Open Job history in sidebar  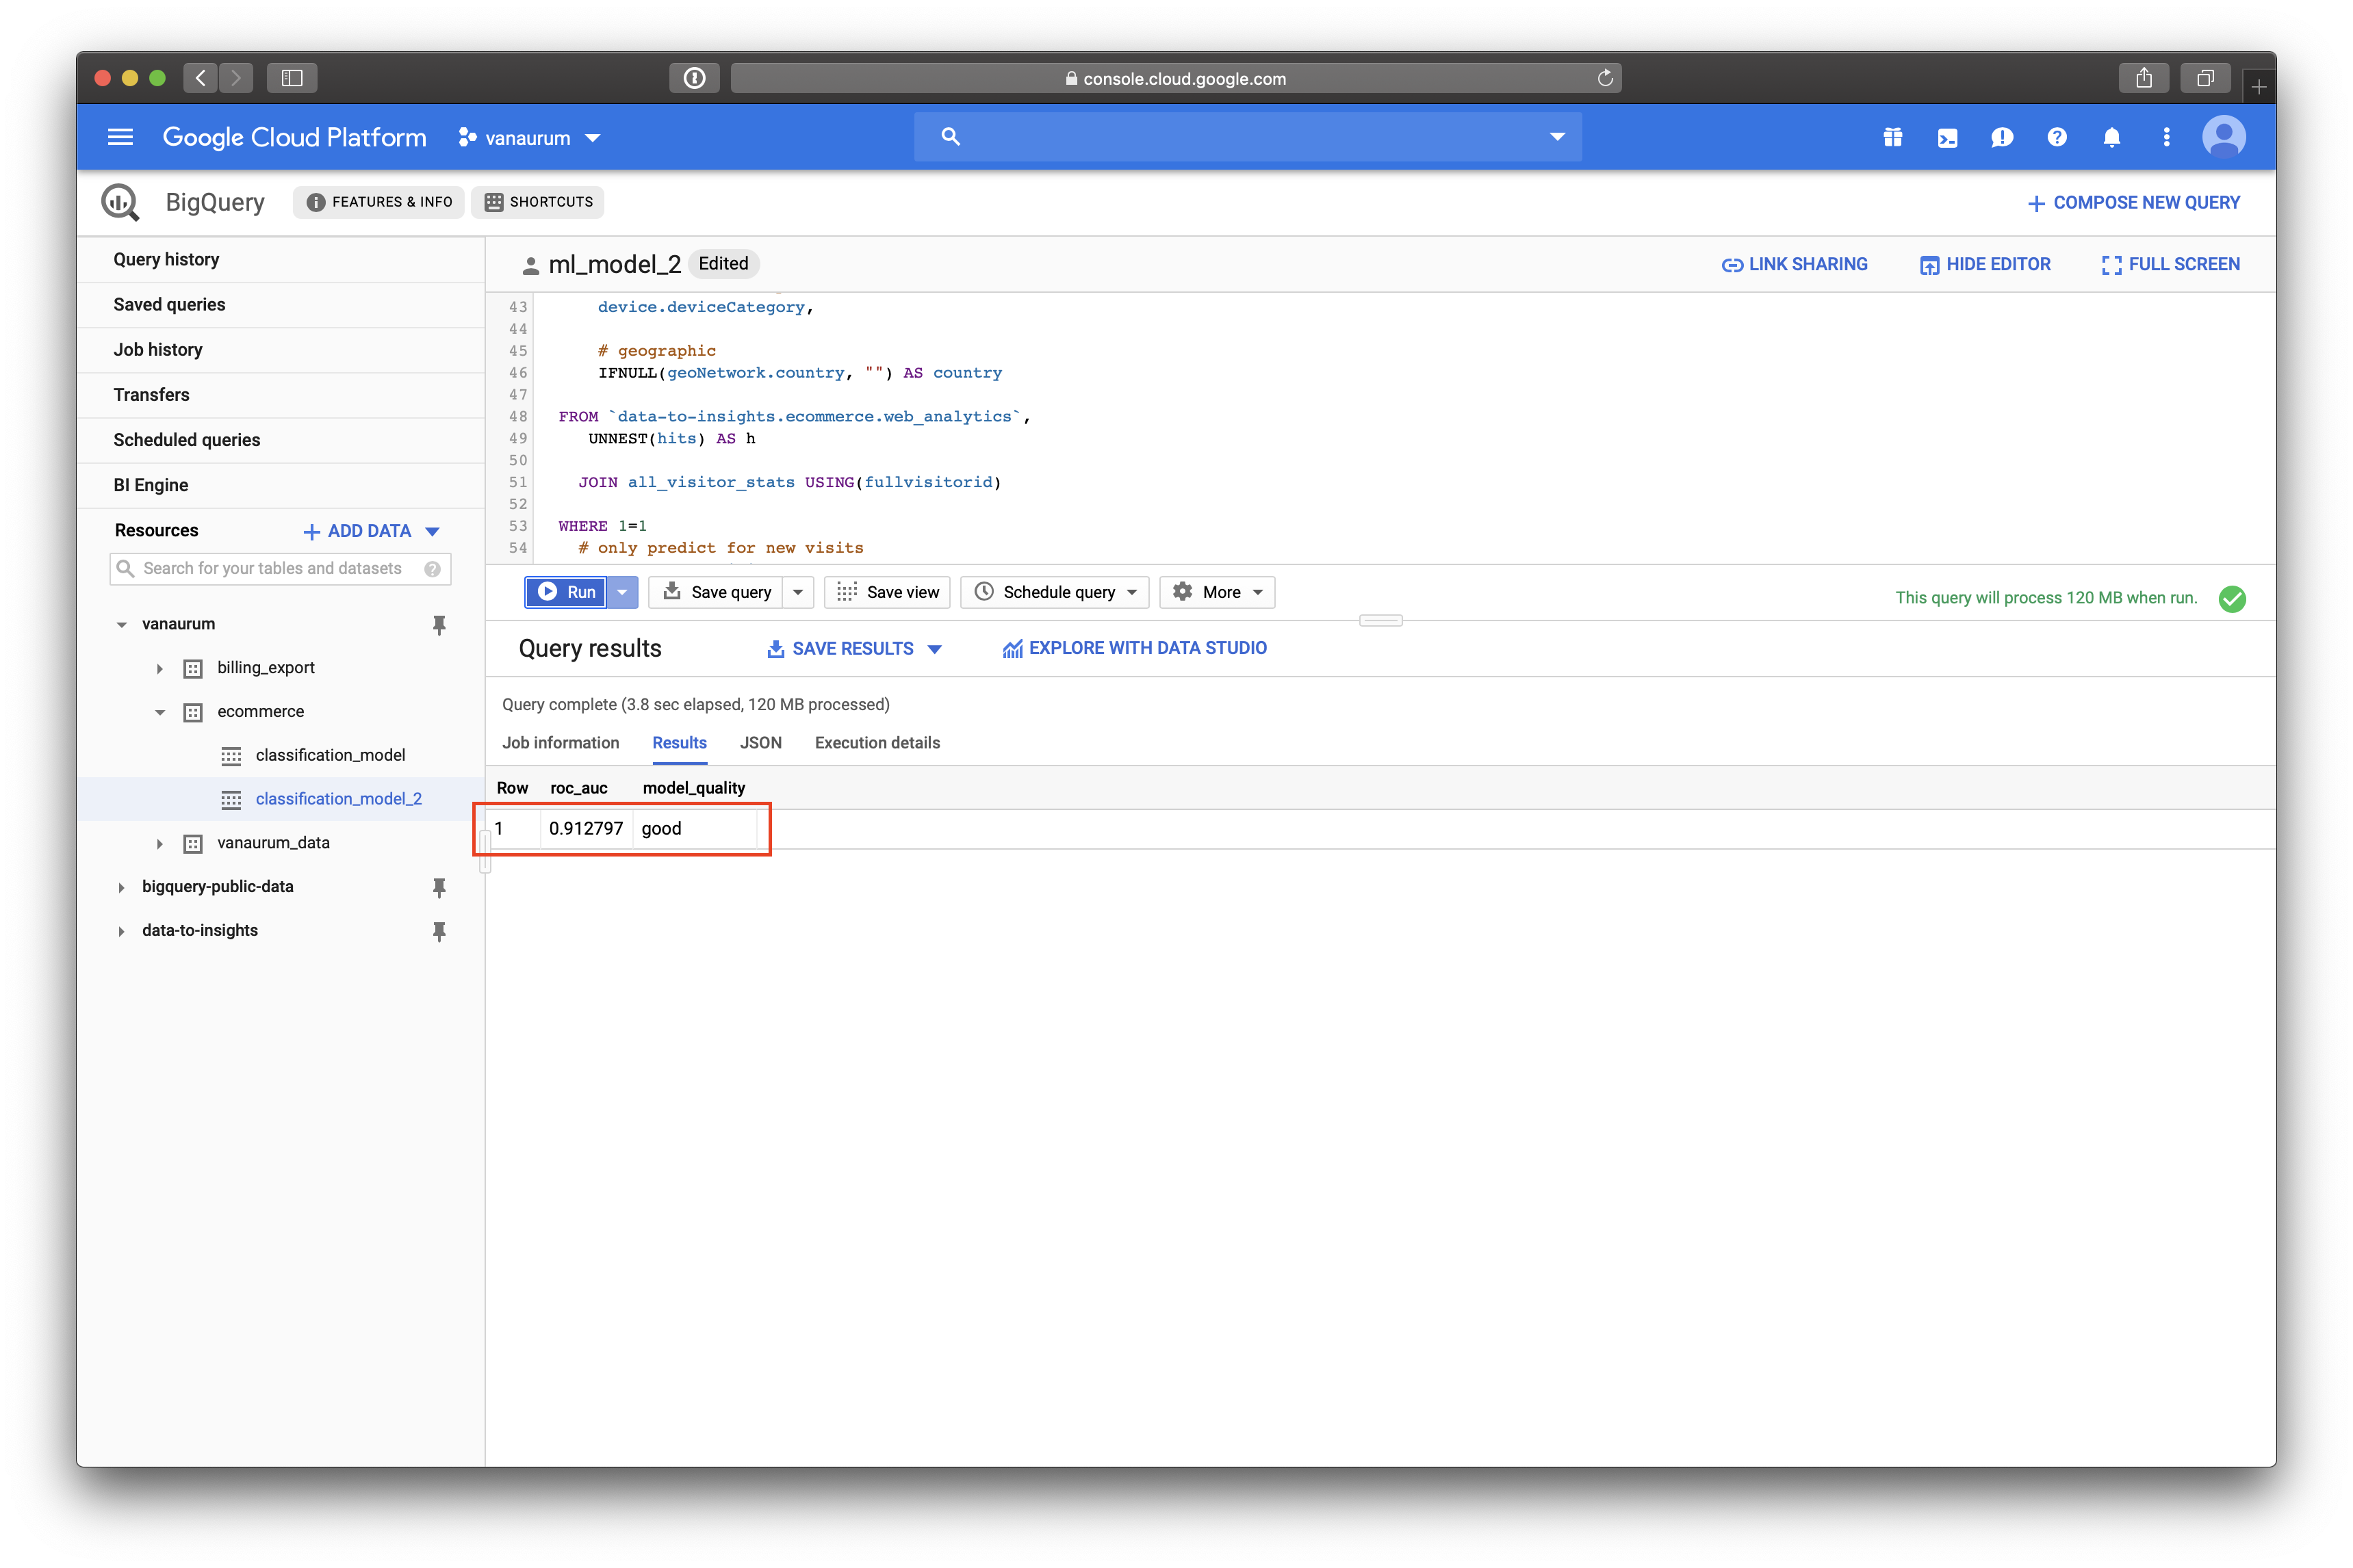[x=281, y=350]
